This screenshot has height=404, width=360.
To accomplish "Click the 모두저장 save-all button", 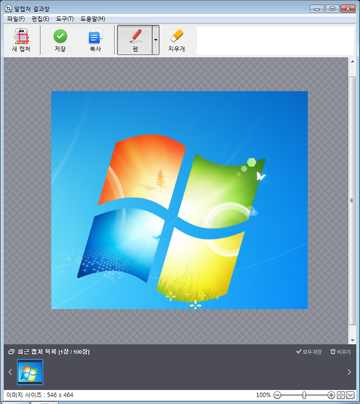I will [x=308, y=351].
